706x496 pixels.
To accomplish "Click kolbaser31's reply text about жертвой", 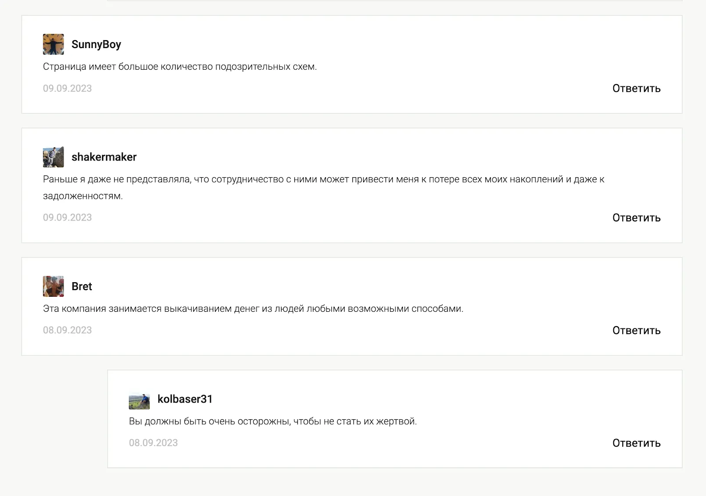I will tap(273, 421).
